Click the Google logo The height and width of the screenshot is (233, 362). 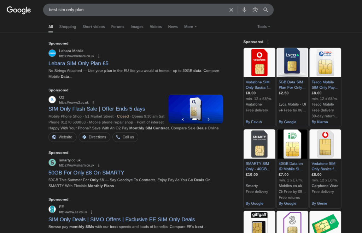coord(19,10)
